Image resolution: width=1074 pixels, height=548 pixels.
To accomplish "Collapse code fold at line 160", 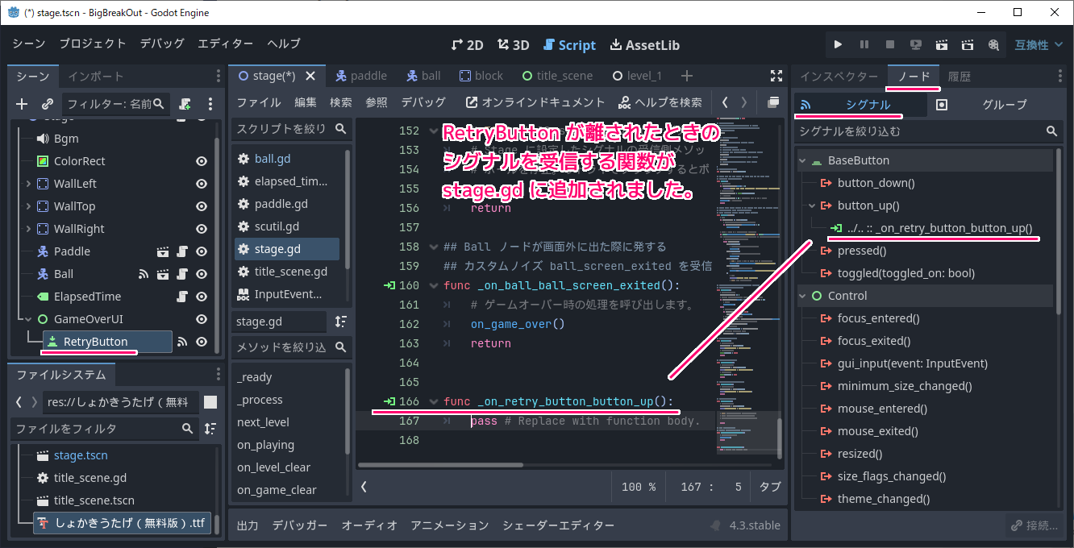I will coord(433,285).
